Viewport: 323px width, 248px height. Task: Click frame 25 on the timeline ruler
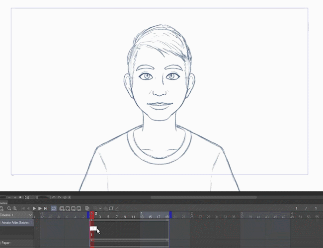(191, 217)
